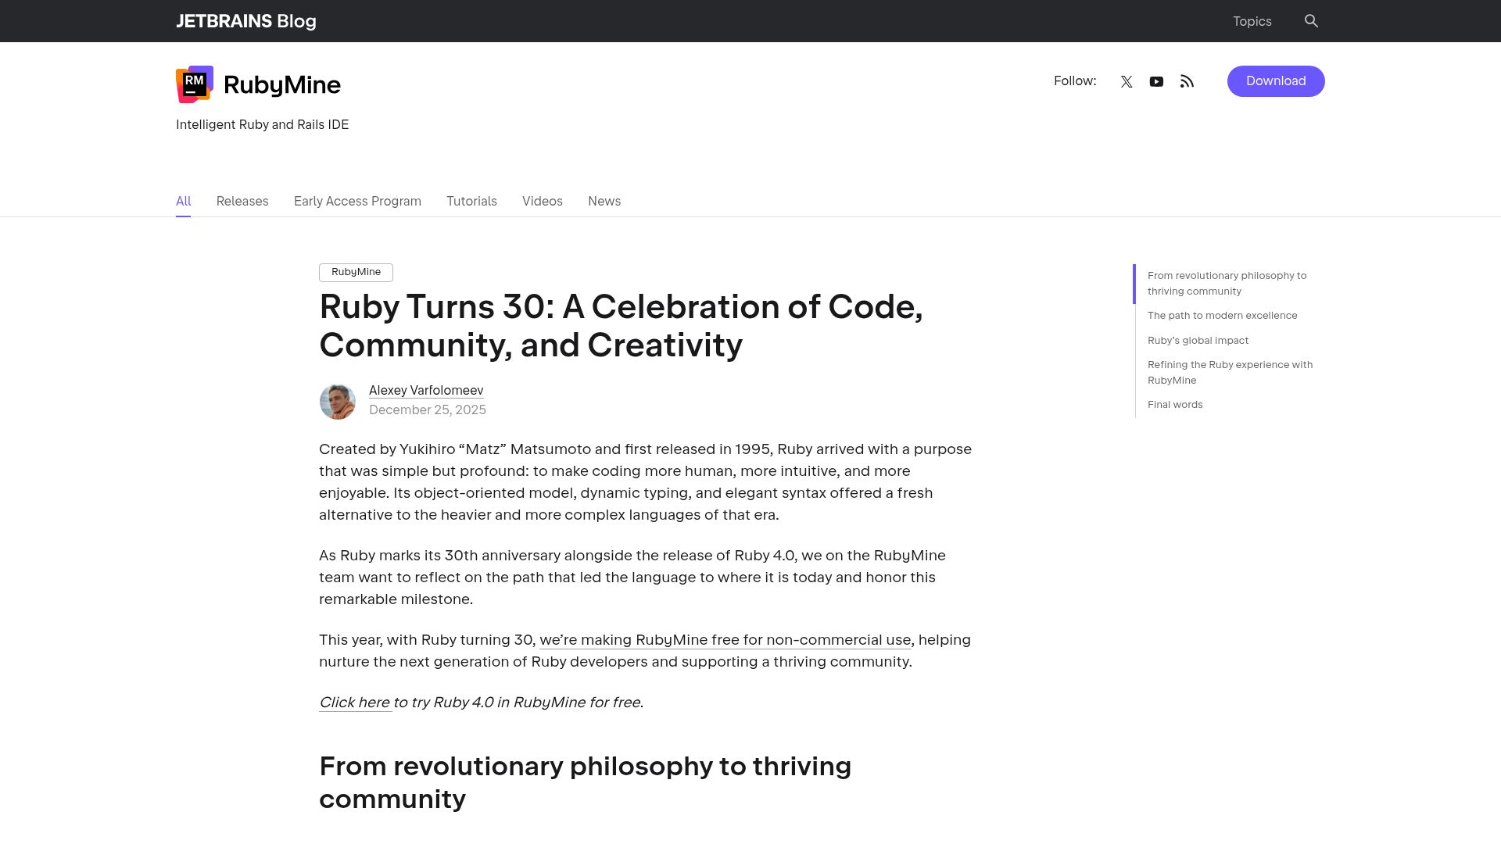Switch to the Tutorials tab

pos(471,201)
